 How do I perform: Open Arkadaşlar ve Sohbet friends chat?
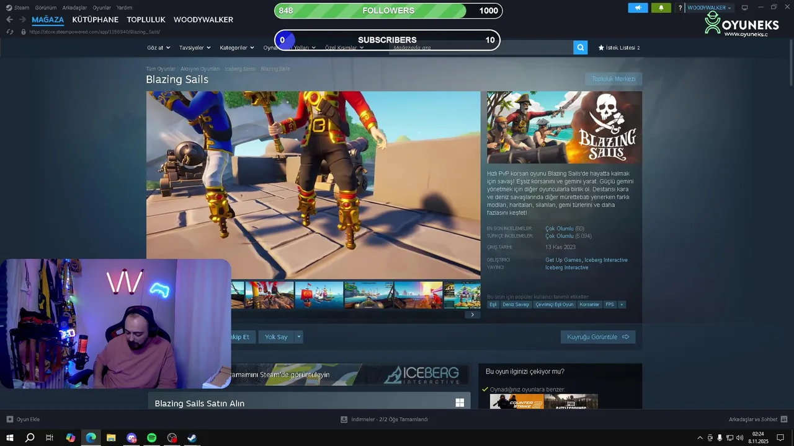tap(757, 419)
